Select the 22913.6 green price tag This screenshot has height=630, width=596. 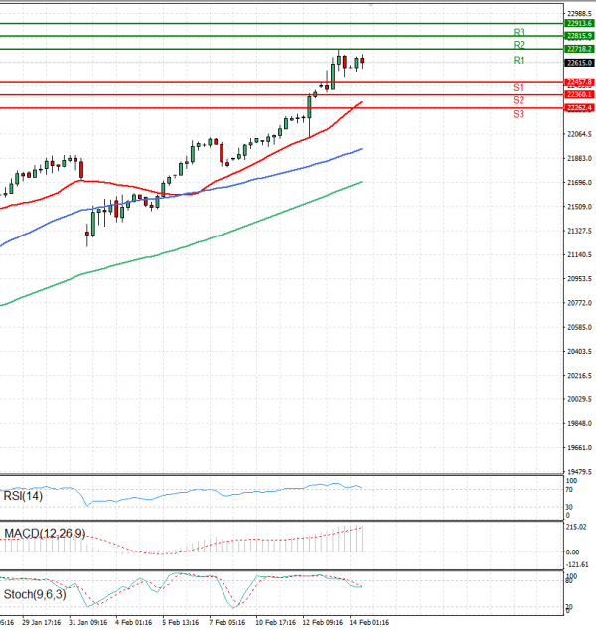pos(579,23)
